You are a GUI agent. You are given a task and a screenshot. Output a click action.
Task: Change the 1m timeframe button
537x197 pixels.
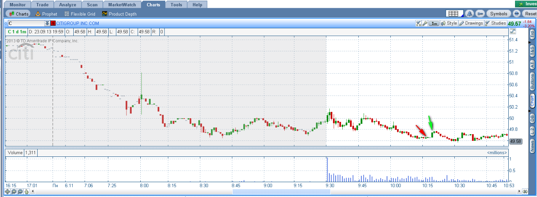[434, 23]
